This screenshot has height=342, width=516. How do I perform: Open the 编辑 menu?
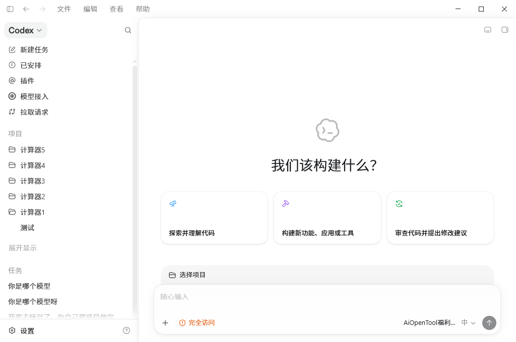coord(90,9)
